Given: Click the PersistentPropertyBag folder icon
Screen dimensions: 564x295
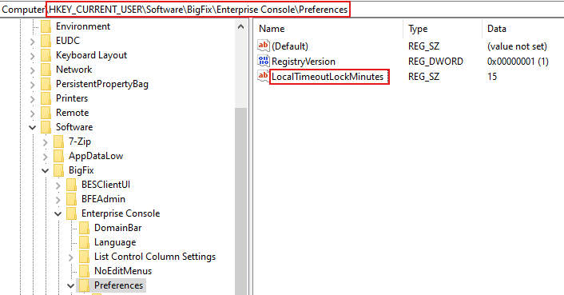Looking at the screenshot, I should [46, 84].
